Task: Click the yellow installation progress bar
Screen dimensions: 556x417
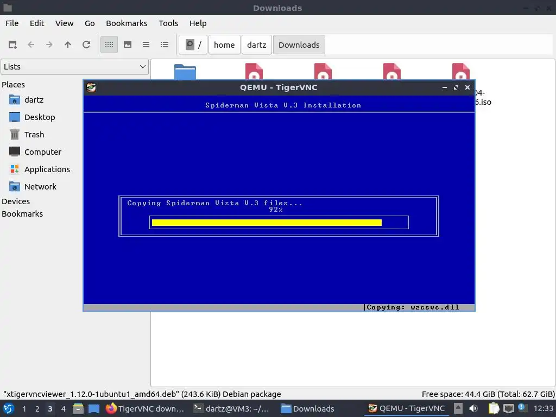Action: click(x=267, y=223)
